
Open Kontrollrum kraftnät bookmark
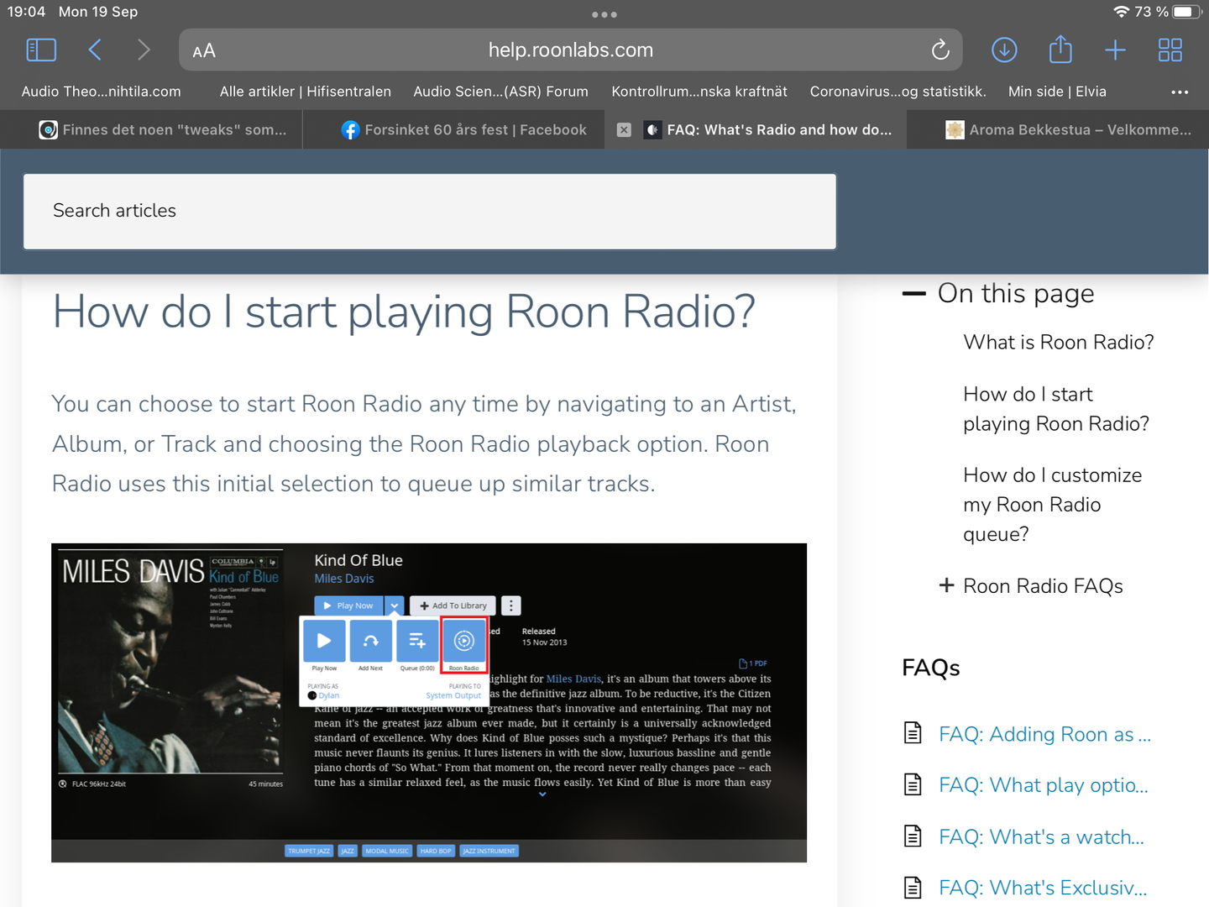click(x=699, y=92)
